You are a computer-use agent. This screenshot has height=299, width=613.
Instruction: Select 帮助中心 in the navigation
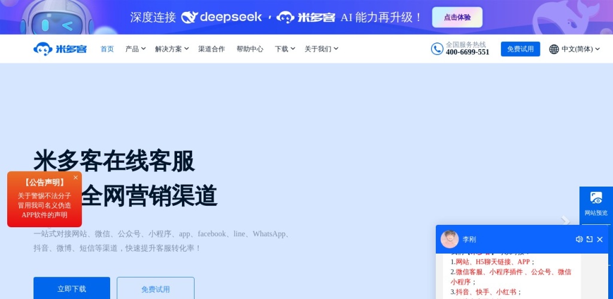click(250, 49)
